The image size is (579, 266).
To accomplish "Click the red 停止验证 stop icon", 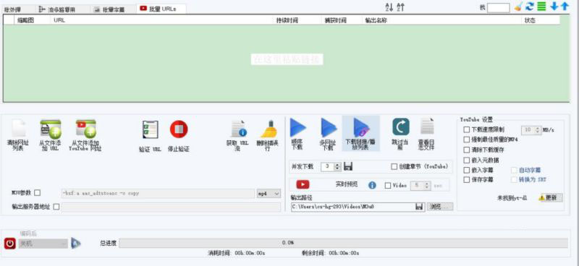I will 179,129.
